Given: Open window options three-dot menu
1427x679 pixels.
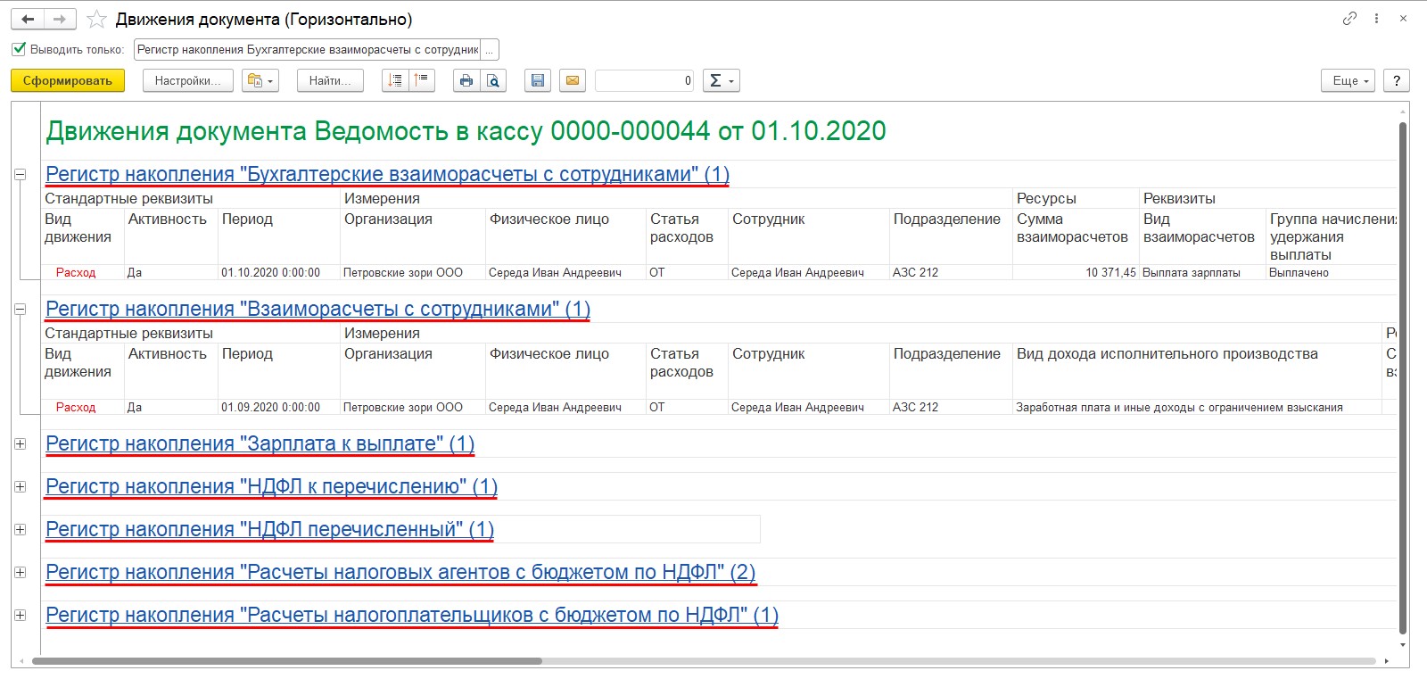Looking at the screenshot, I should click(x=1377, y=18).
